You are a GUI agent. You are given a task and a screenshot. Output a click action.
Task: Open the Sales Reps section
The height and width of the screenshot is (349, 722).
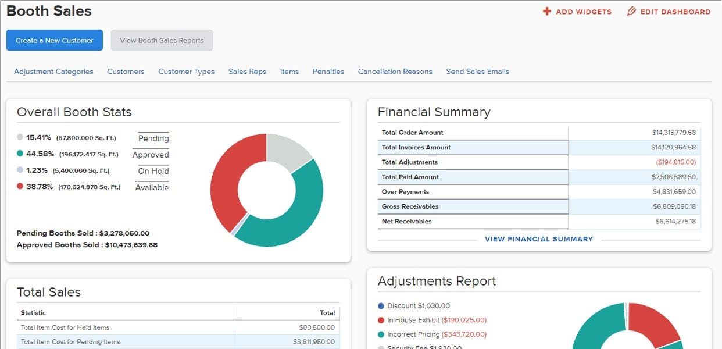247,71
